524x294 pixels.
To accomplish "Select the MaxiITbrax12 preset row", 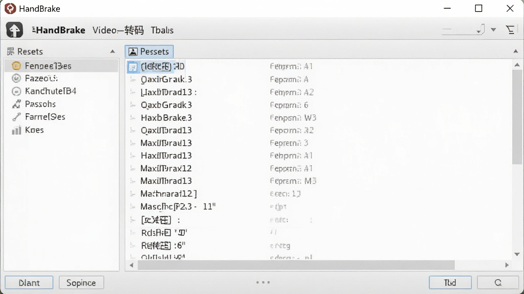I will pyautogui.click(x=319, y=168).
